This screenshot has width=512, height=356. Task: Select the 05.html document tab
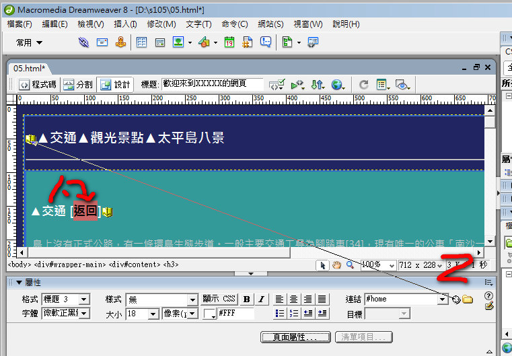coord(29,68)
